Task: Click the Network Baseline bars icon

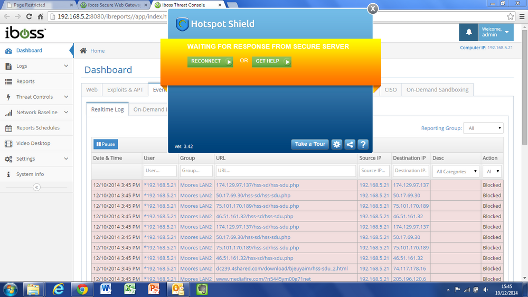Action: click(x=8, y=113)
